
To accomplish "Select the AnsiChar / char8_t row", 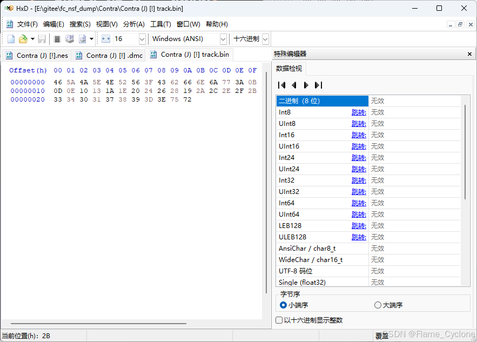I will point(368,249).
